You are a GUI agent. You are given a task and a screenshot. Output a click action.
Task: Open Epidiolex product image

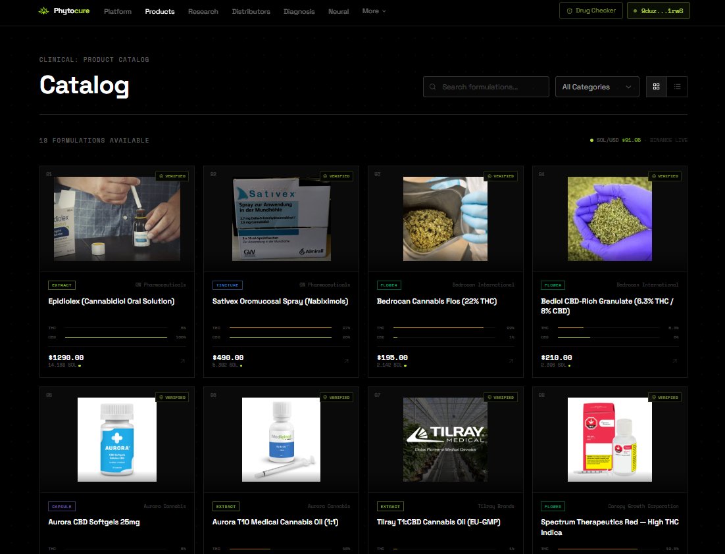coord(117,219)
